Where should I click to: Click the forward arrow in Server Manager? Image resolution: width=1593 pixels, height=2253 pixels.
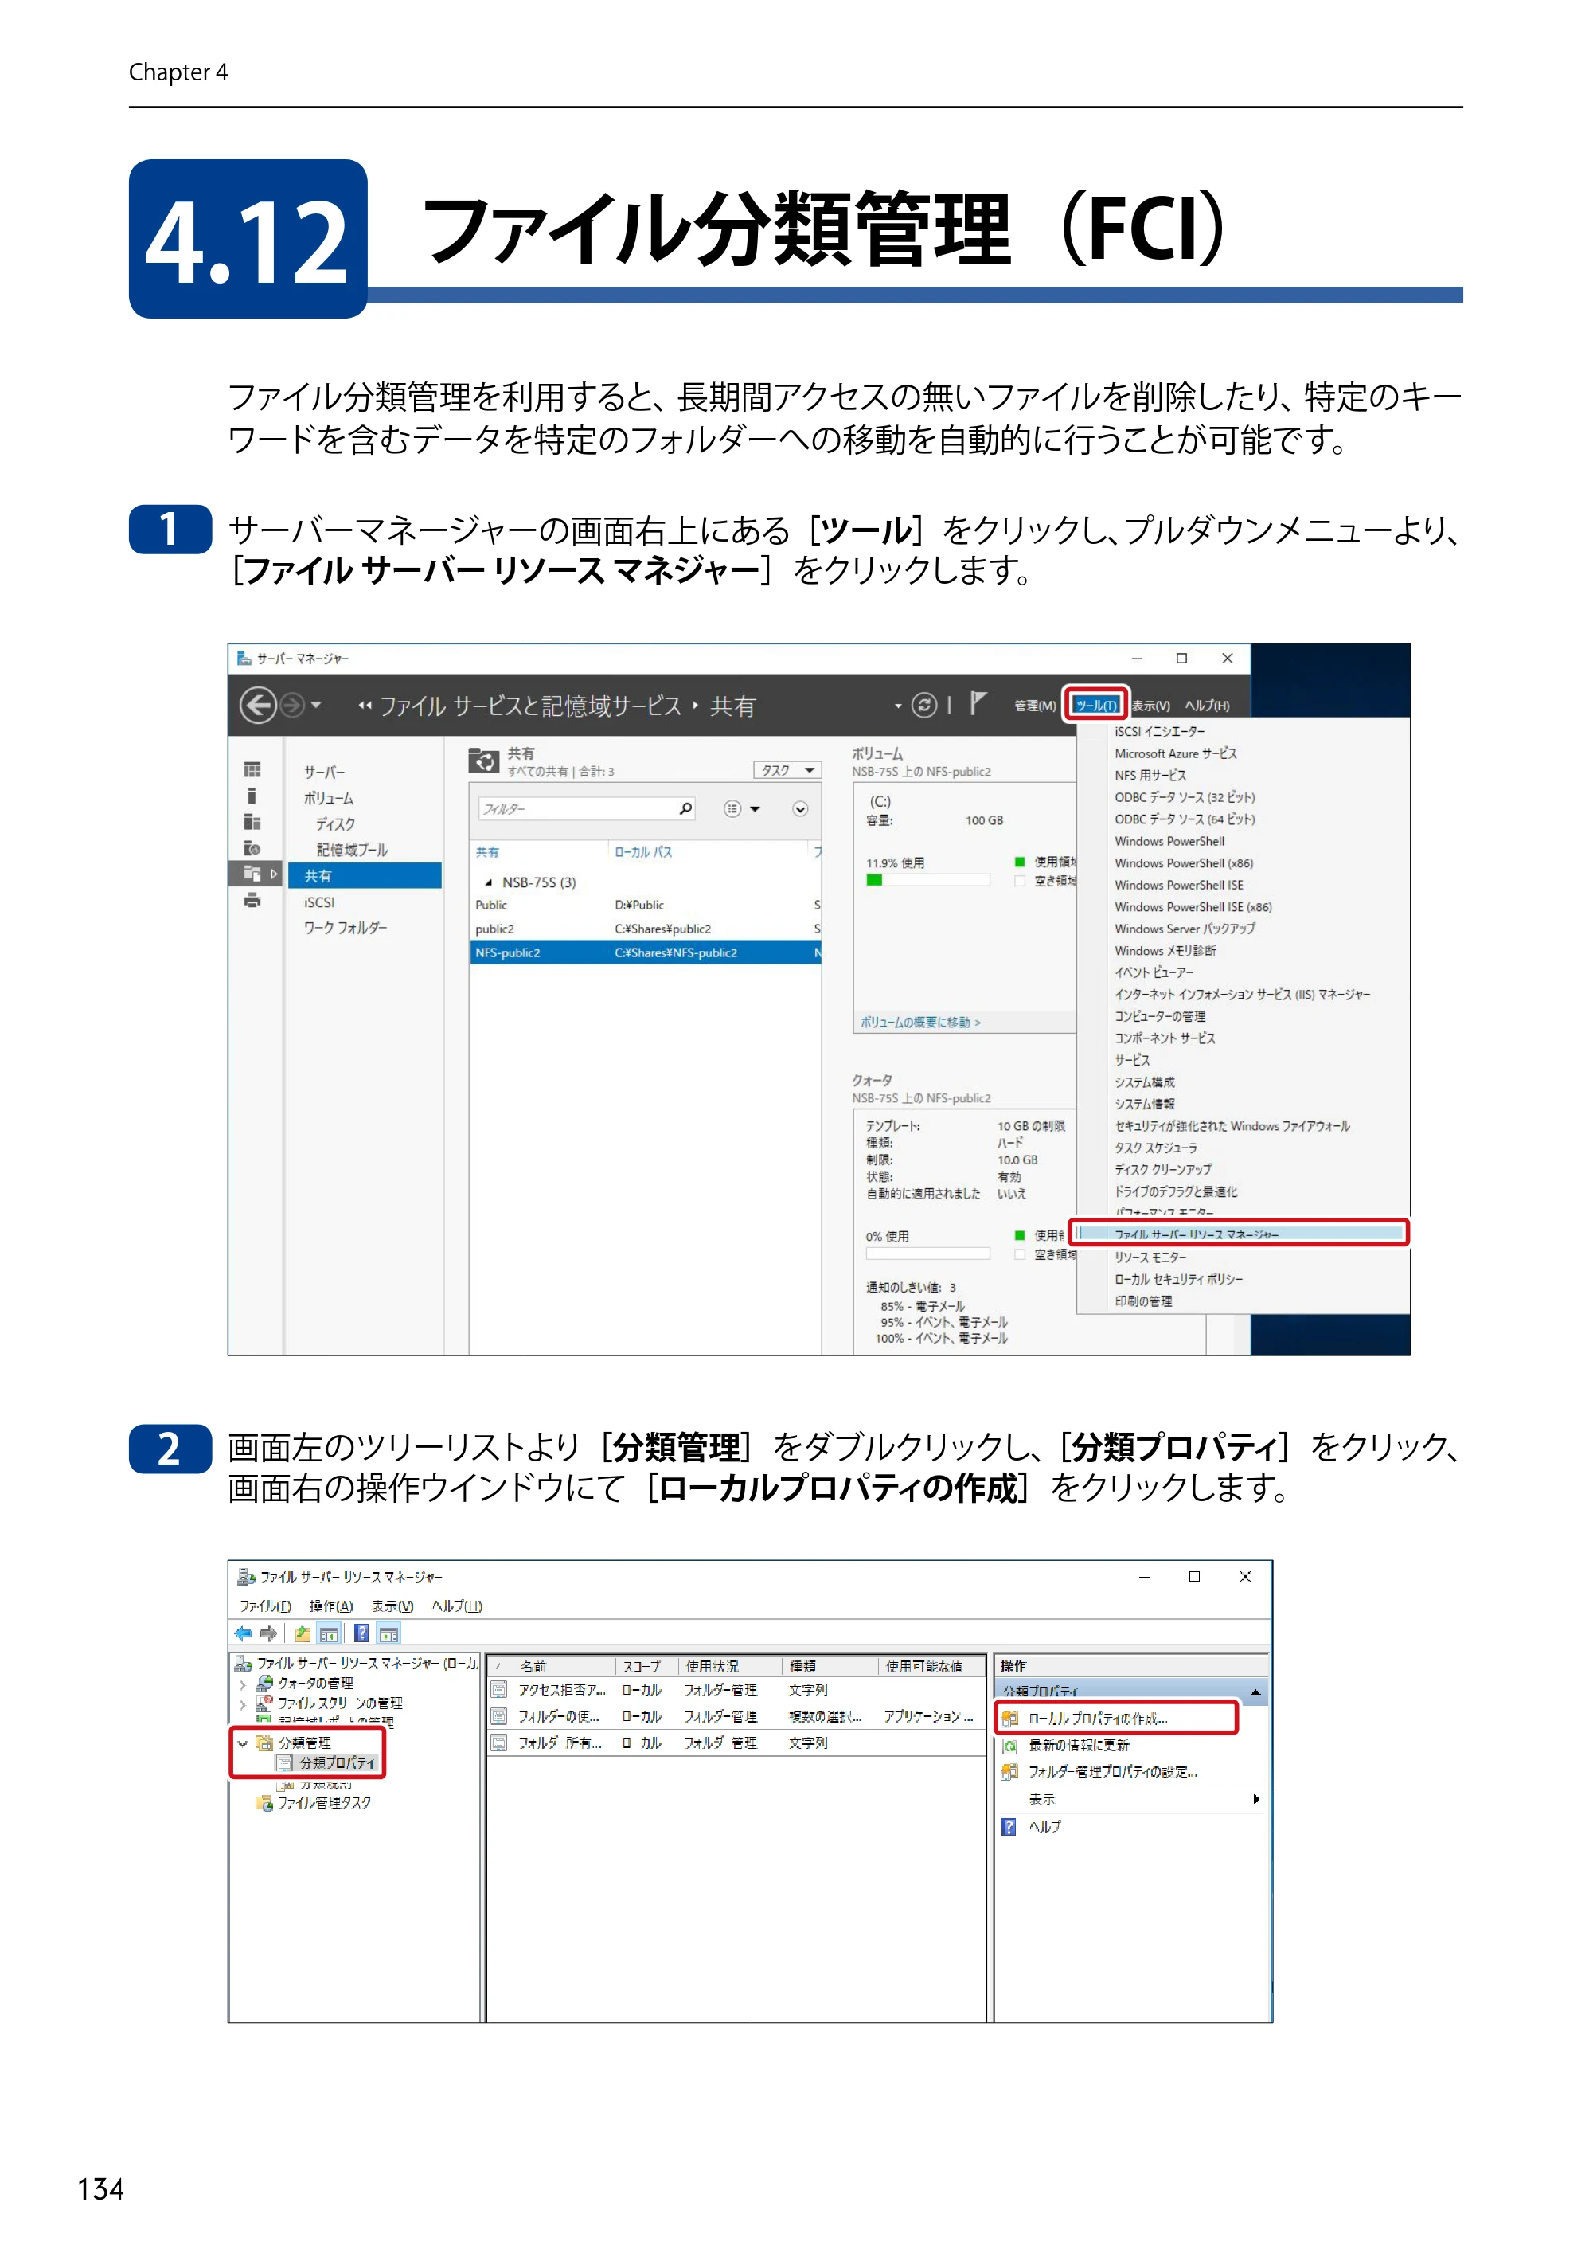coord(292,705)
